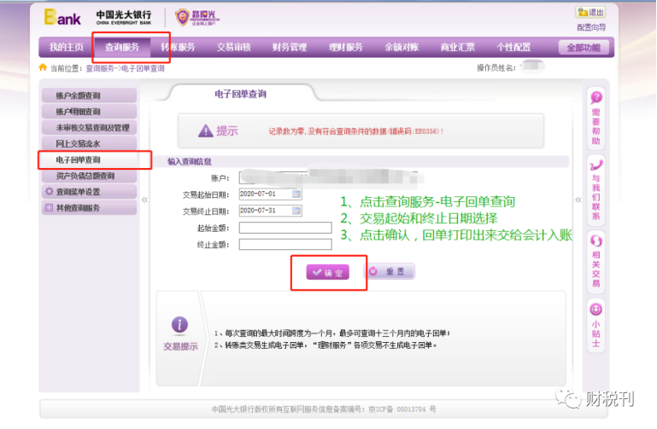Click the 交易提示 info icon

pyautogui.click(x=179, y=325)
